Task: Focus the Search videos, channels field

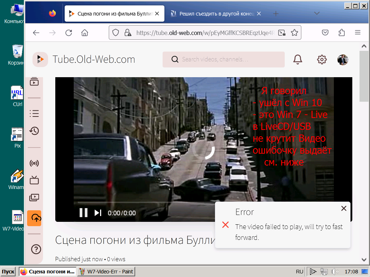Action: coord(223,60)
